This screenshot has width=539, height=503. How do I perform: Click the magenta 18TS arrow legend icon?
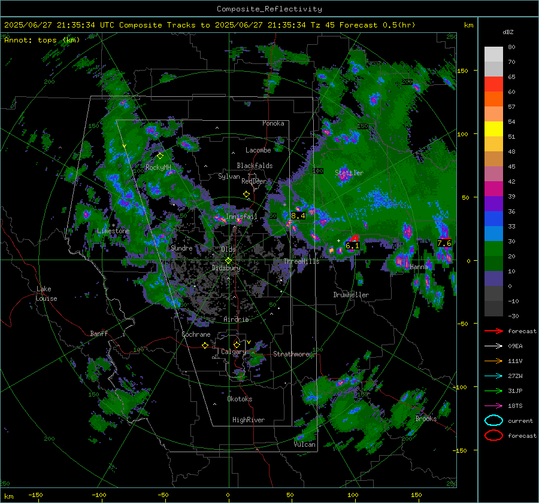coord(493,406)
